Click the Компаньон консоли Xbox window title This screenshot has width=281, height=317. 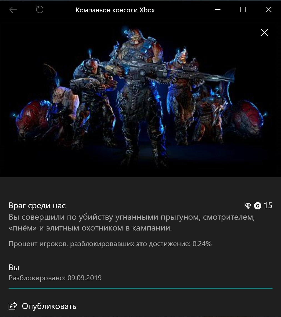(115, 10)
